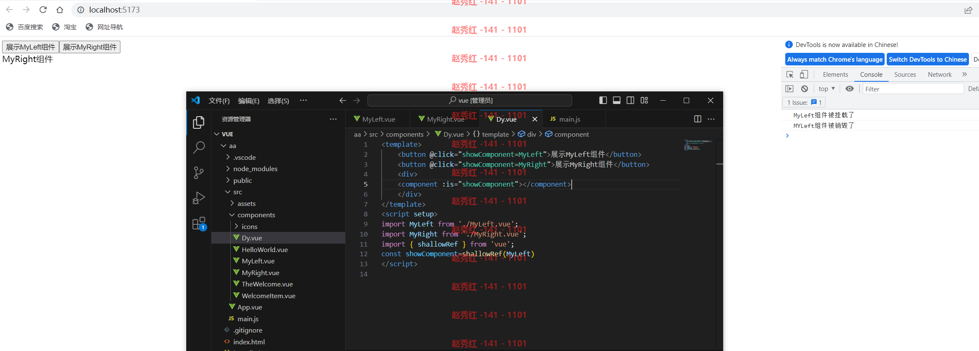The image size is (979, 351).
Task: Collapse the VUE root folder
Action: tap(217, 134)
